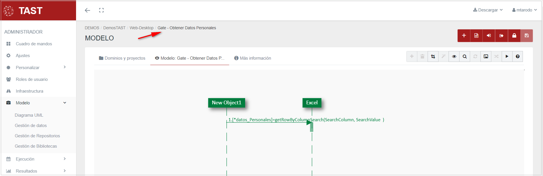Run the model with the play button

point(507,56)
